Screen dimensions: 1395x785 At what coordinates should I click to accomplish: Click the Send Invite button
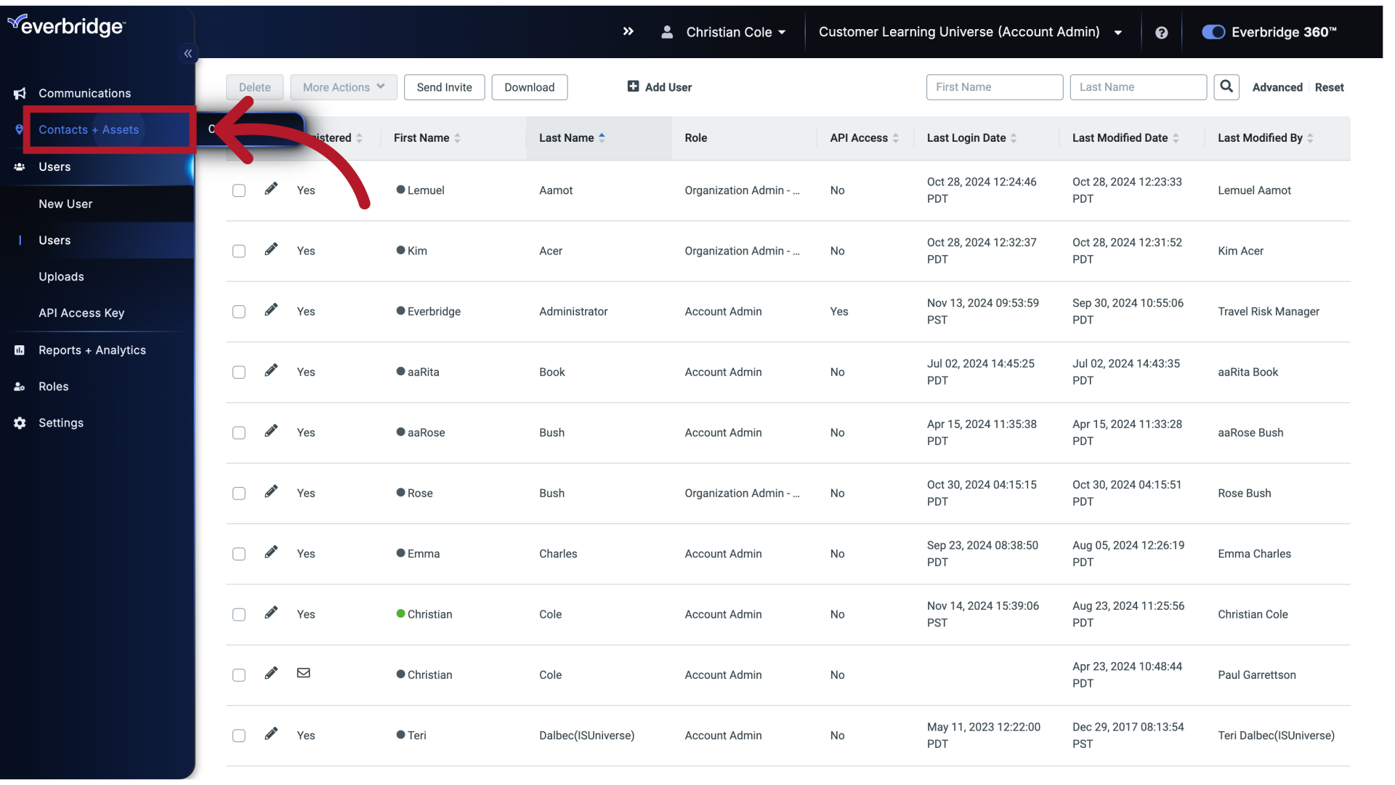[444, 86]
